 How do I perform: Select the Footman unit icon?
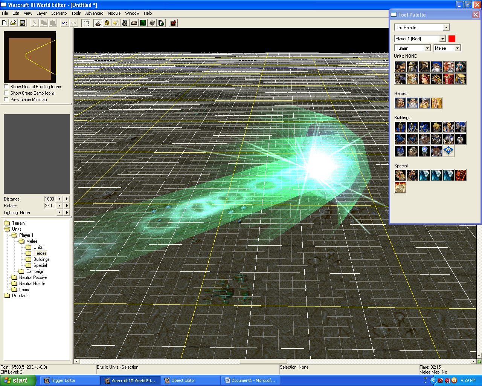(412, 67)
